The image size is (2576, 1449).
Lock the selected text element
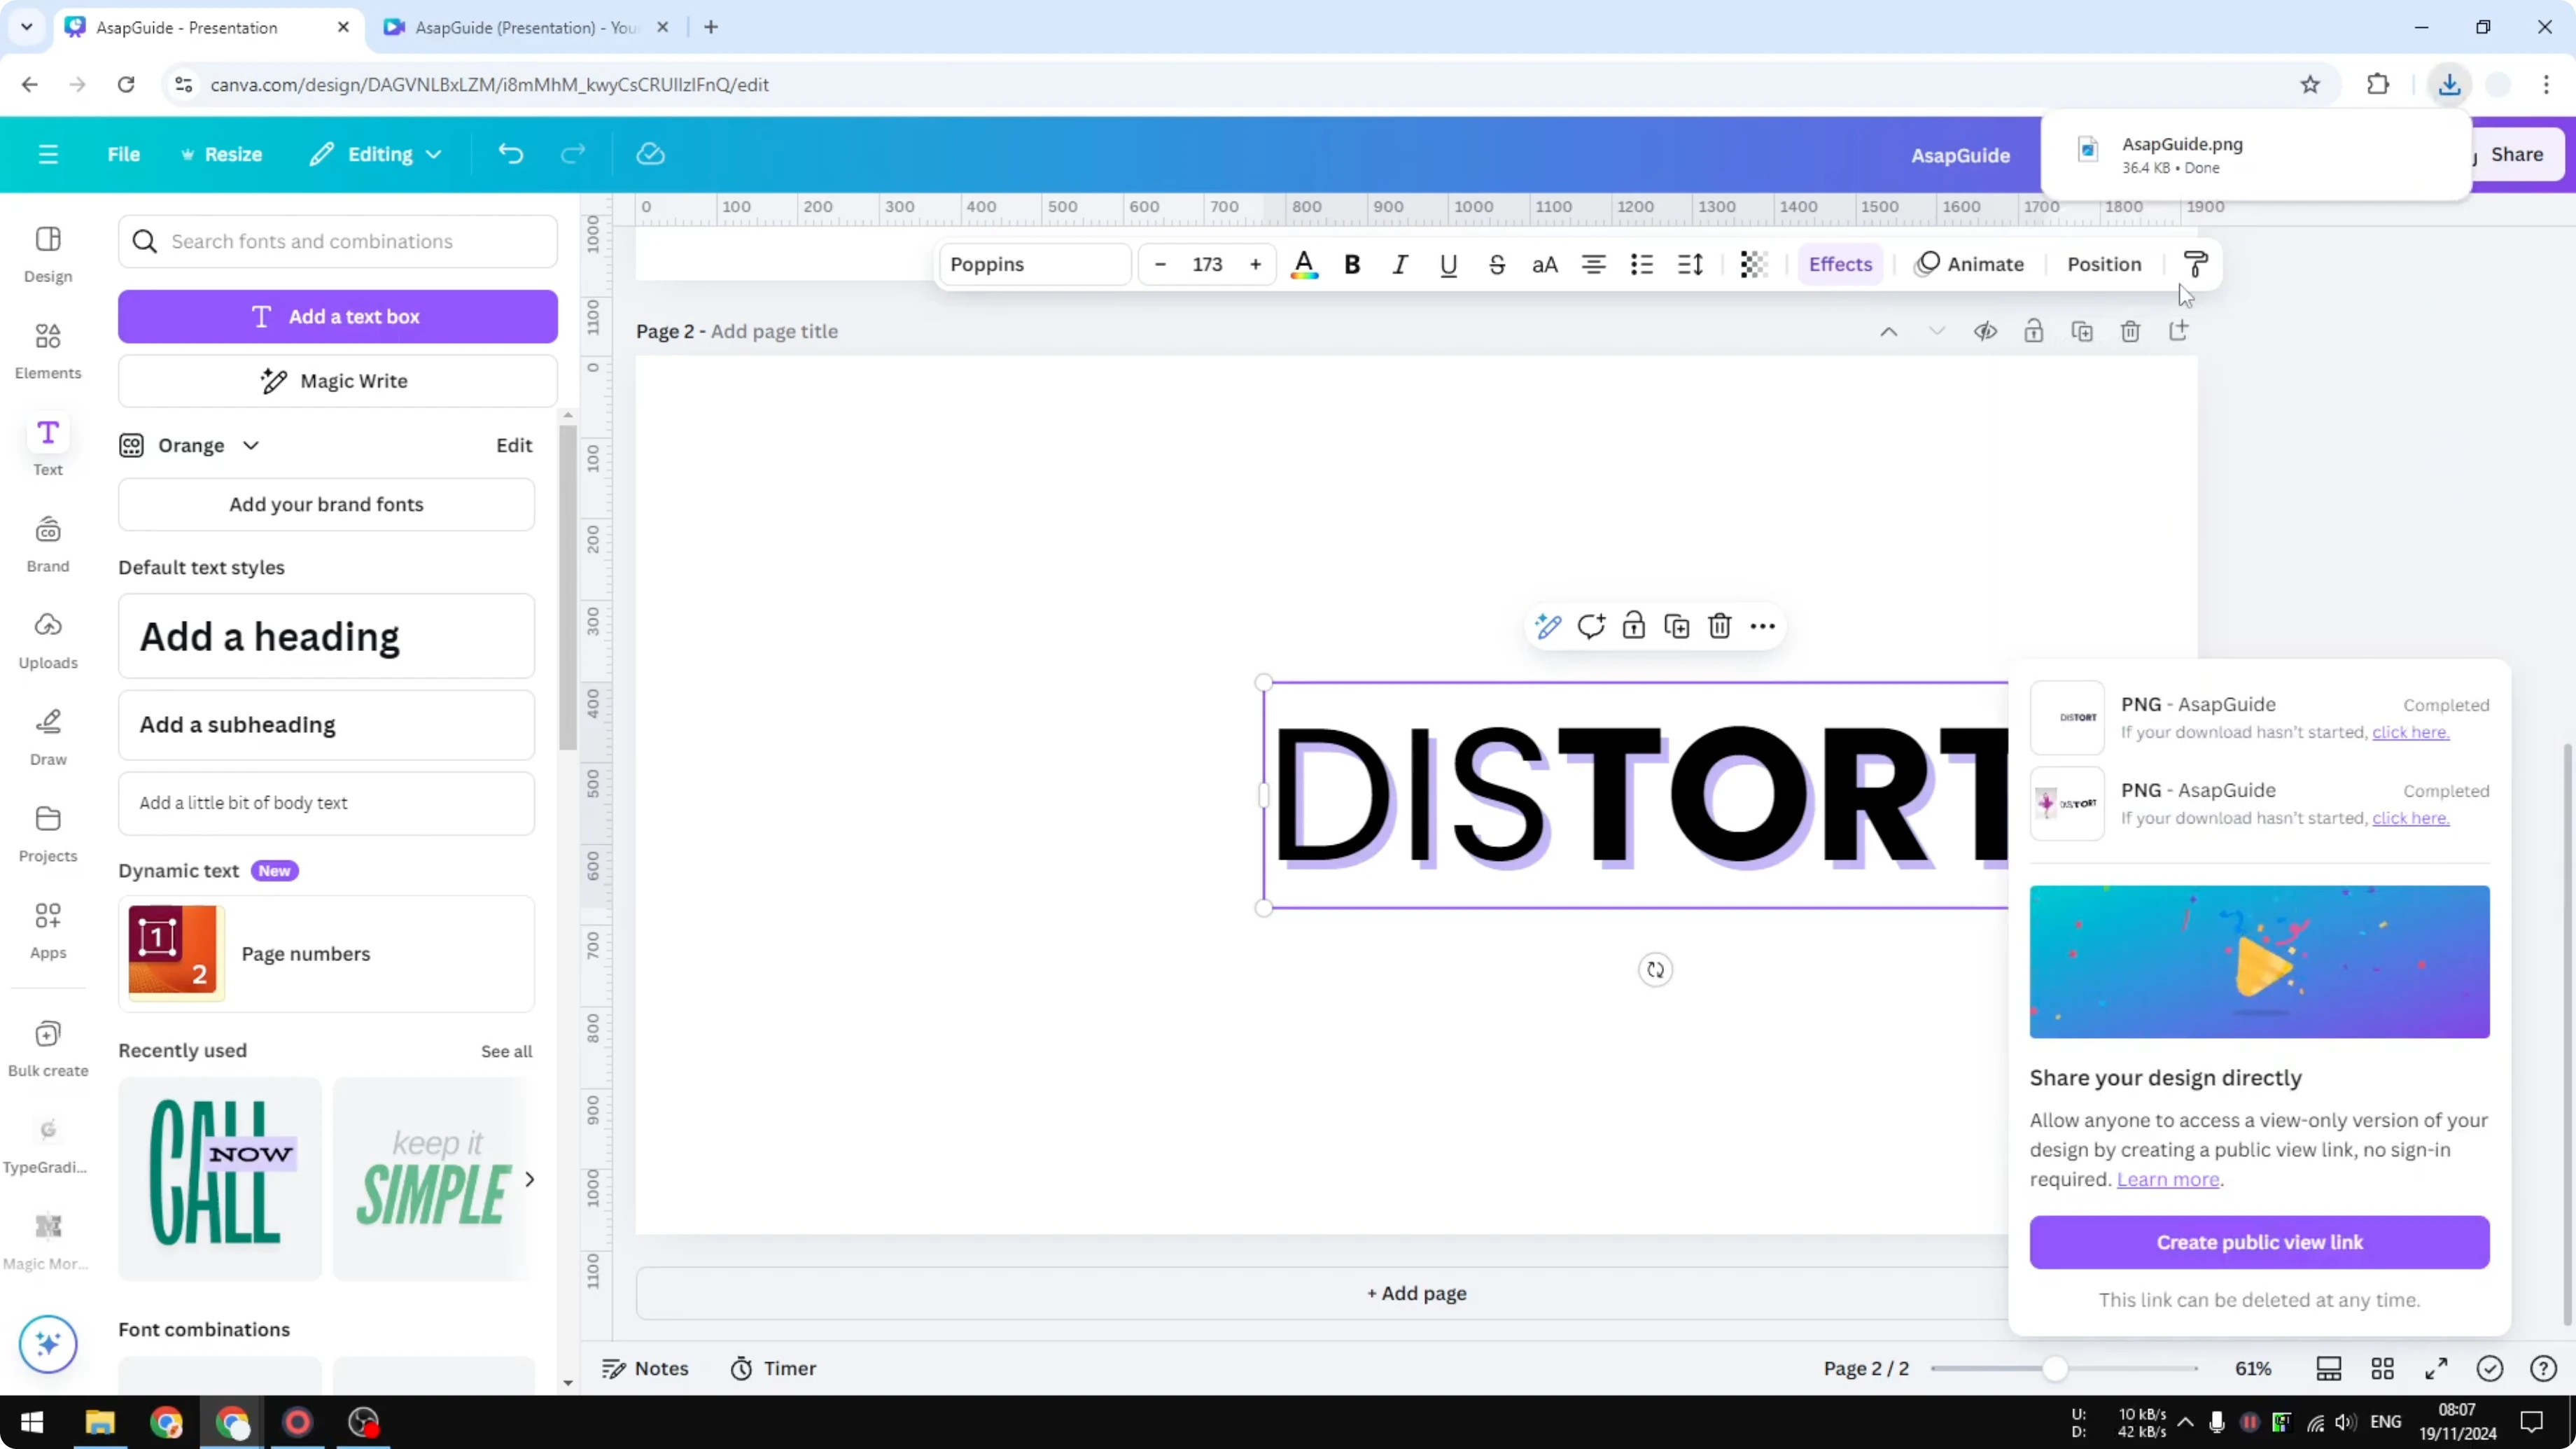(x=1634, y=625)
